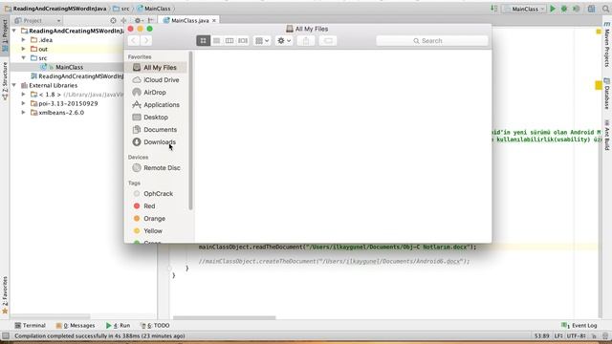Click the Debug bug icon in toolbar

click(564, 9)
